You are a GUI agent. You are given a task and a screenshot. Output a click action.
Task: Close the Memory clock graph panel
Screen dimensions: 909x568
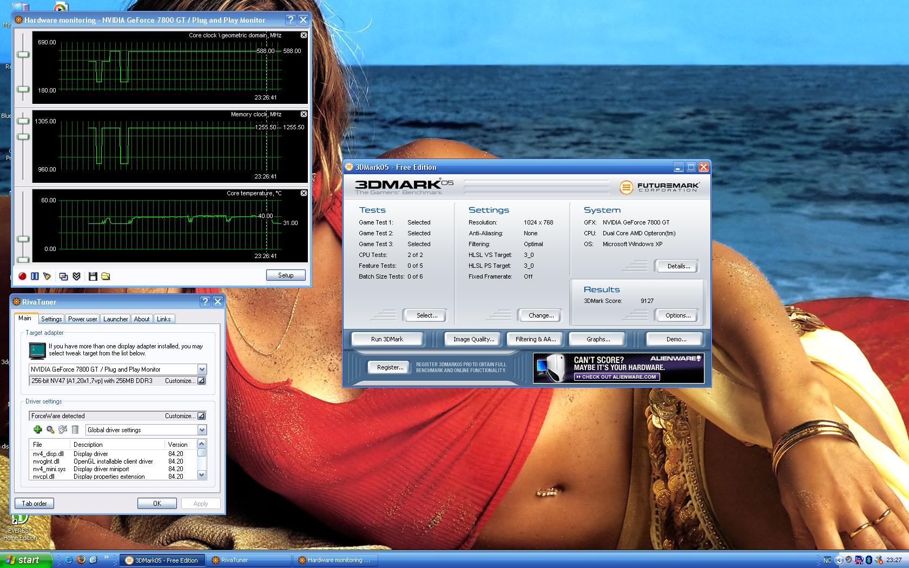[x=304, y=114]
